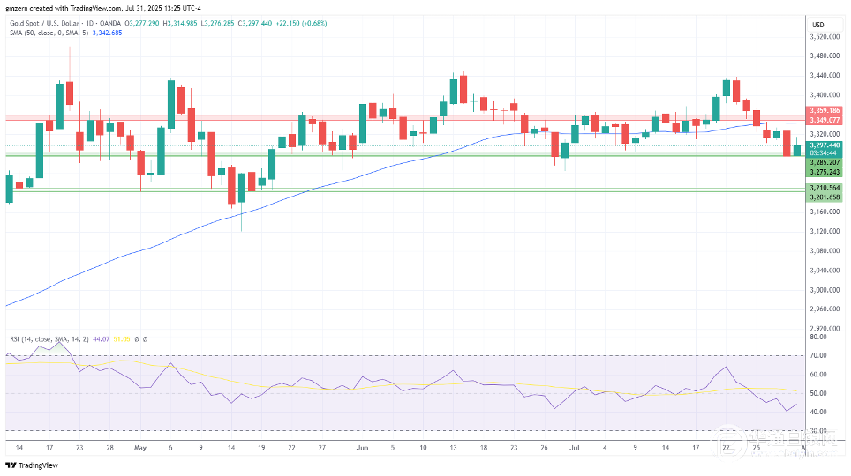Screen dimensions: 851x476
Task: Click the Jun label on the time axis
Action: pyautogui.click(x=362, y=448)
